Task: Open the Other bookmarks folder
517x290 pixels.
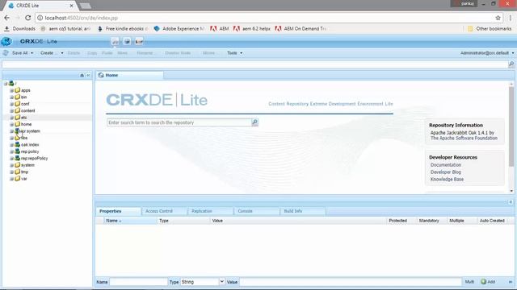Action: [x=490, y=29]
